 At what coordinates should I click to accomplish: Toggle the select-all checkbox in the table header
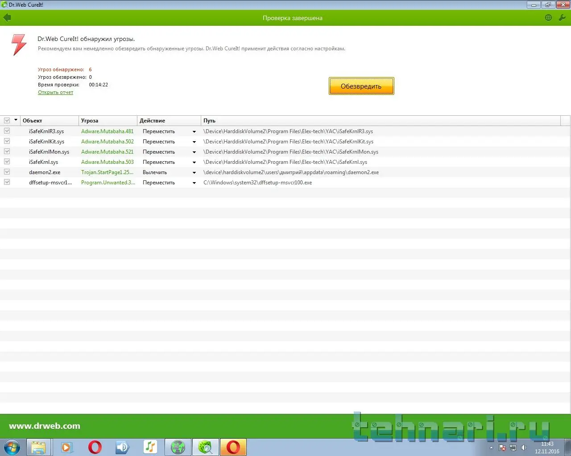[x=7, y=121]
